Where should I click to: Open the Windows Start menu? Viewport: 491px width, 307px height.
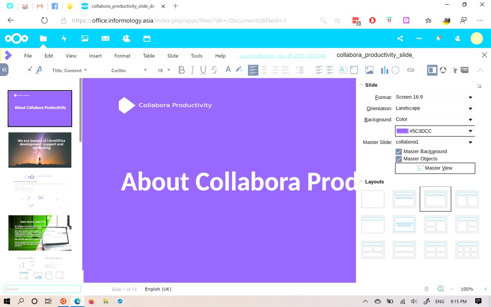(7, 301)
